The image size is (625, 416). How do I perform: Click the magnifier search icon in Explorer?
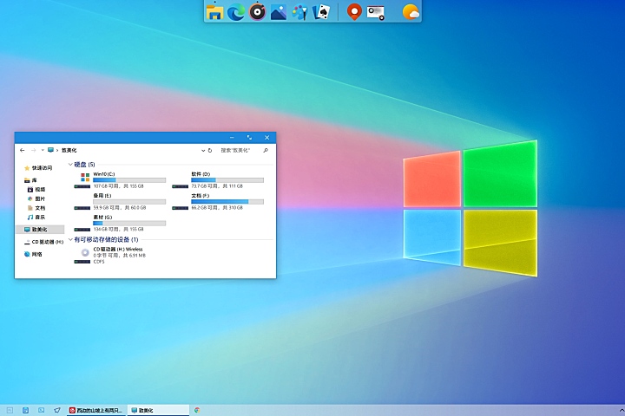266,150
